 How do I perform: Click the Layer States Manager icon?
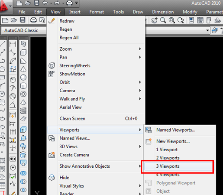[215, 30]
